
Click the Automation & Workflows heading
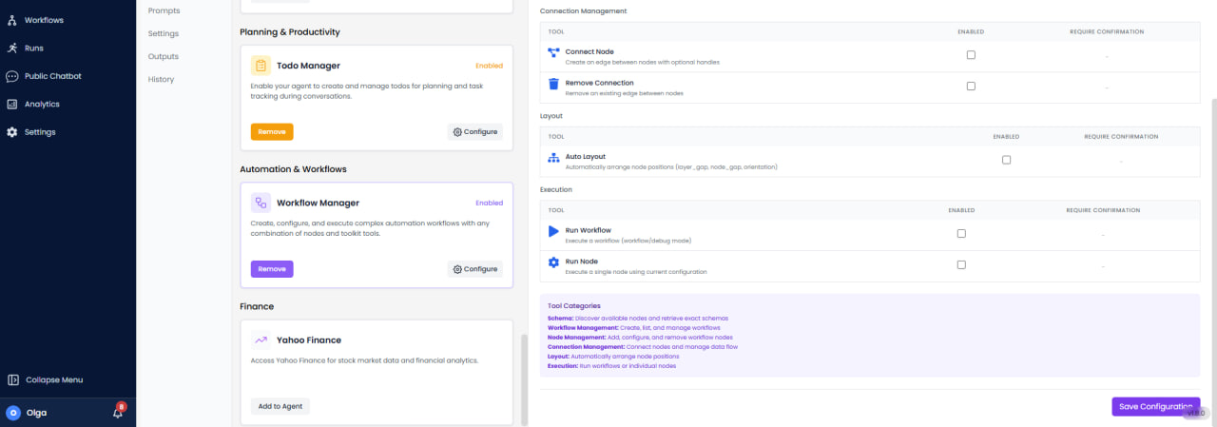293,169
